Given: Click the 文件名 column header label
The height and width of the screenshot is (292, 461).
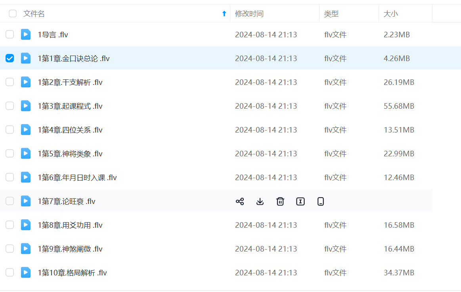Looking at the screenshot, I should point(34,14).
